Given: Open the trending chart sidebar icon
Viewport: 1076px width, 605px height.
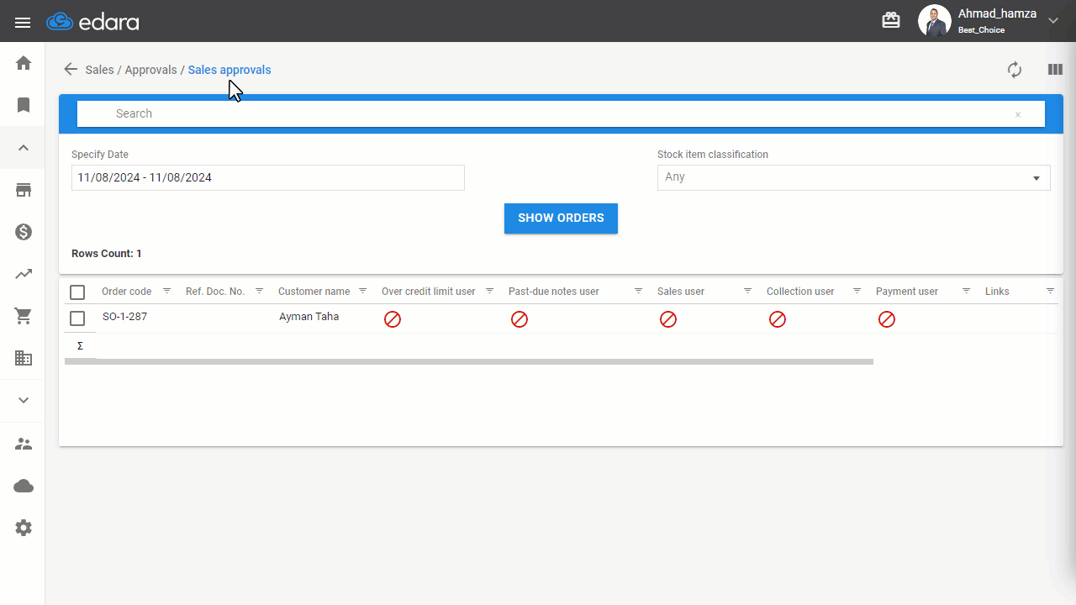Looking at the screenshot, I should [24, 274].
